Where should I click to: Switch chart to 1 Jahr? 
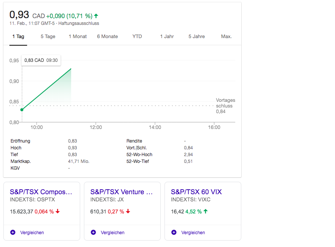tap(167, 37)
